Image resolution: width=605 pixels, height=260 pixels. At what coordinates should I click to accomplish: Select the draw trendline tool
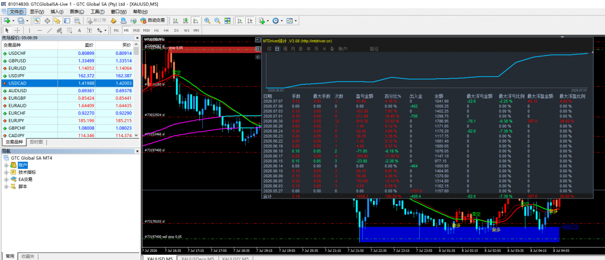click(x=49, y=30)
